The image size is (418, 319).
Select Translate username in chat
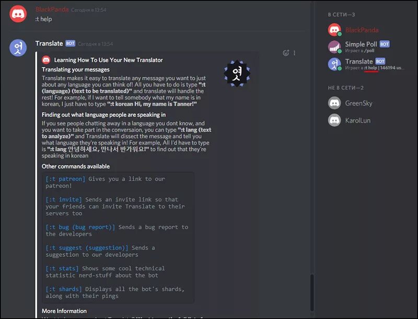(49, 43)
